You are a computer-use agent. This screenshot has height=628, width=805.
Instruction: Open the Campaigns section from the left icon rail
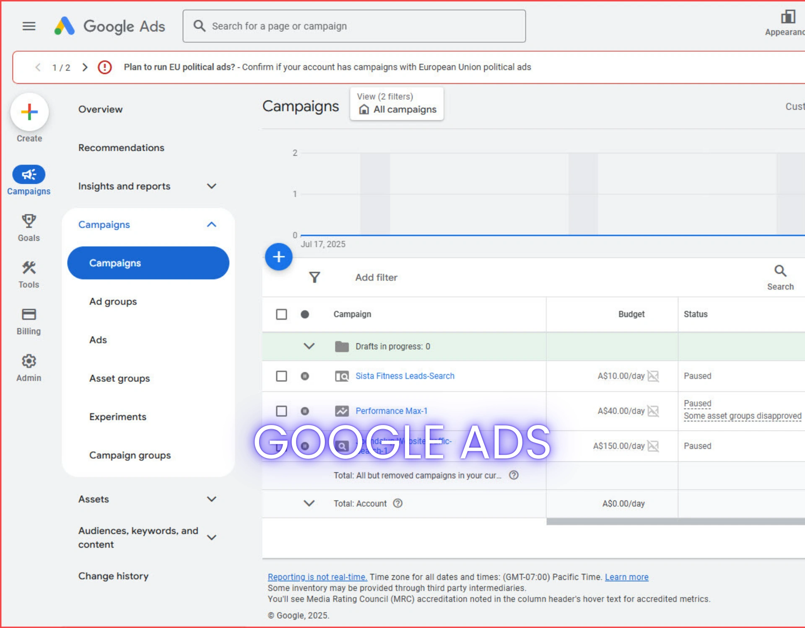(29, 175)
